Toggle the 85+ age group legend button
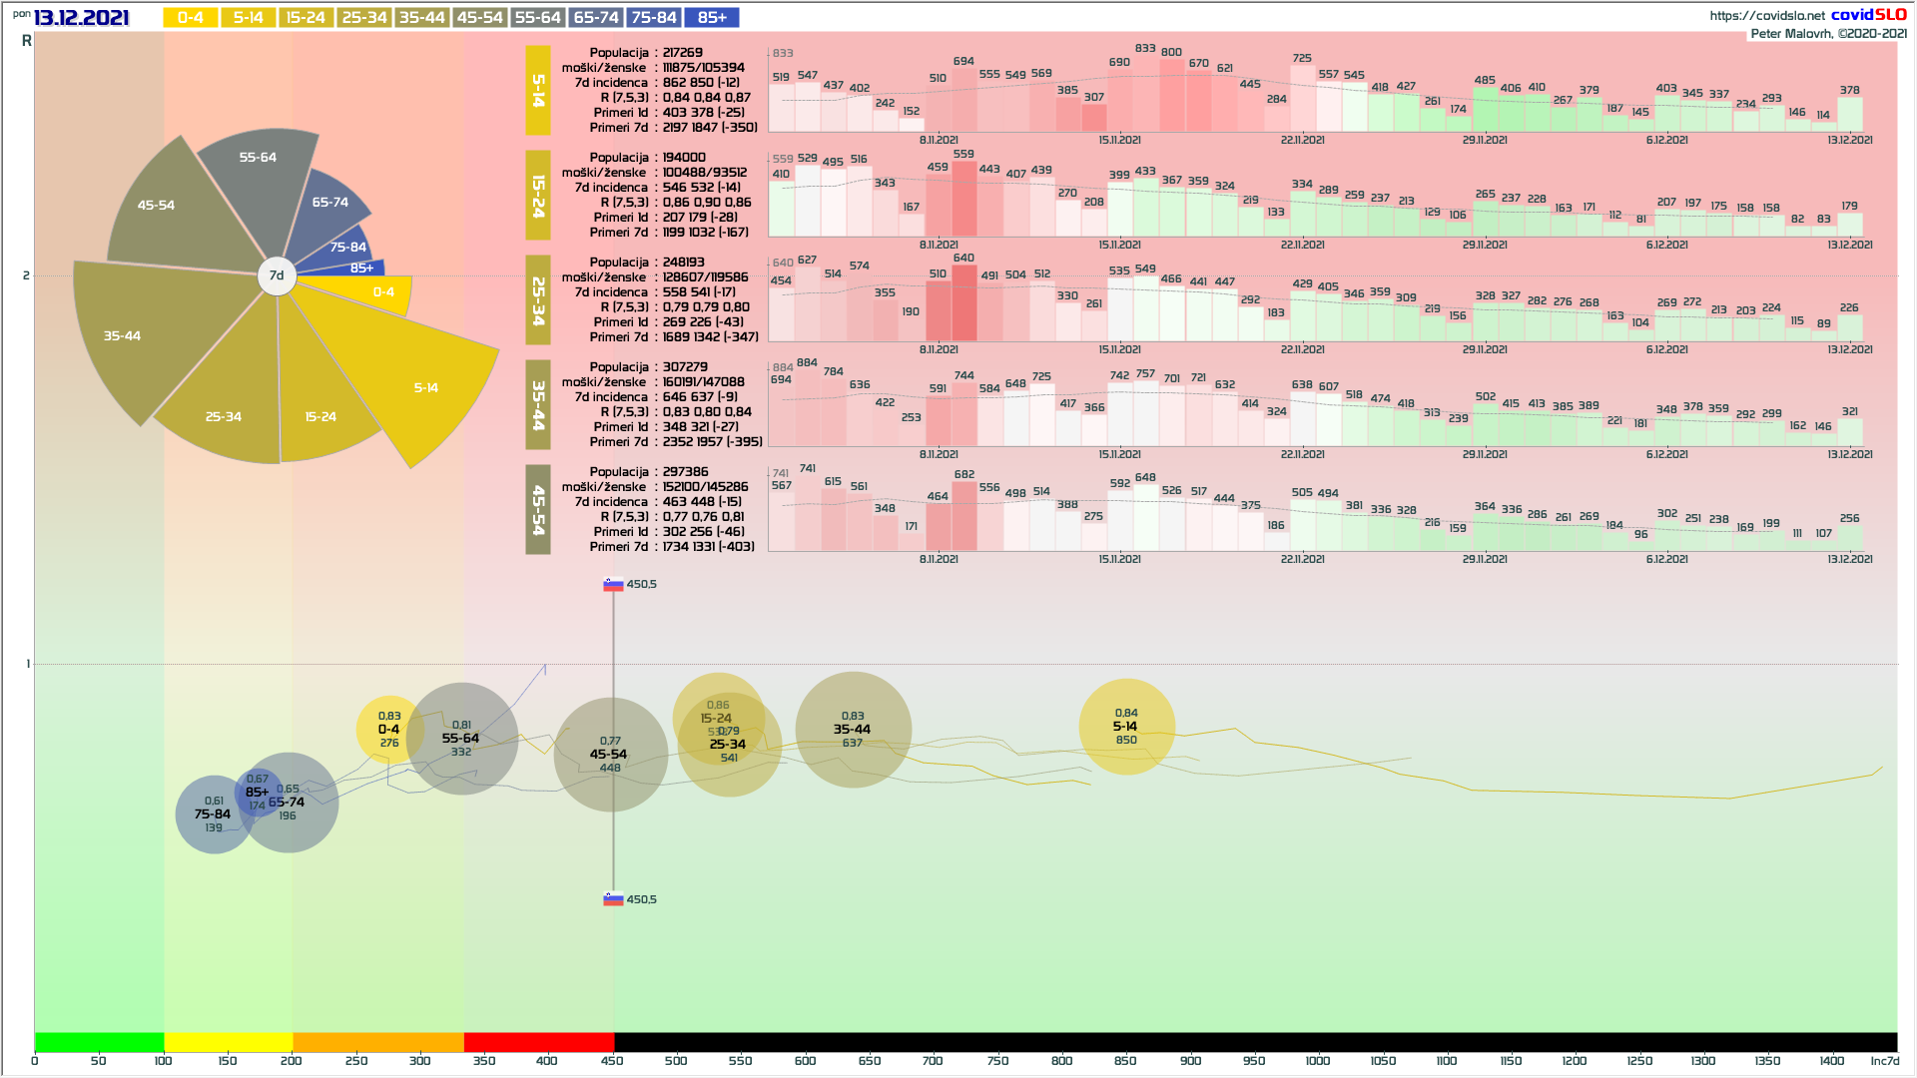1917x1078 pixels. tap(712, 18)
